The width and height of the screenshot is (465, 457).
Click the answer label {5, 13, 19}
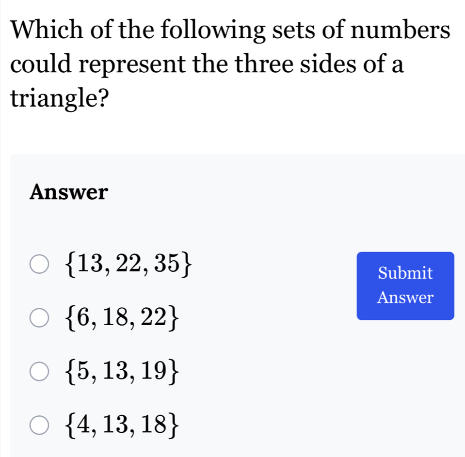(122, 370)
